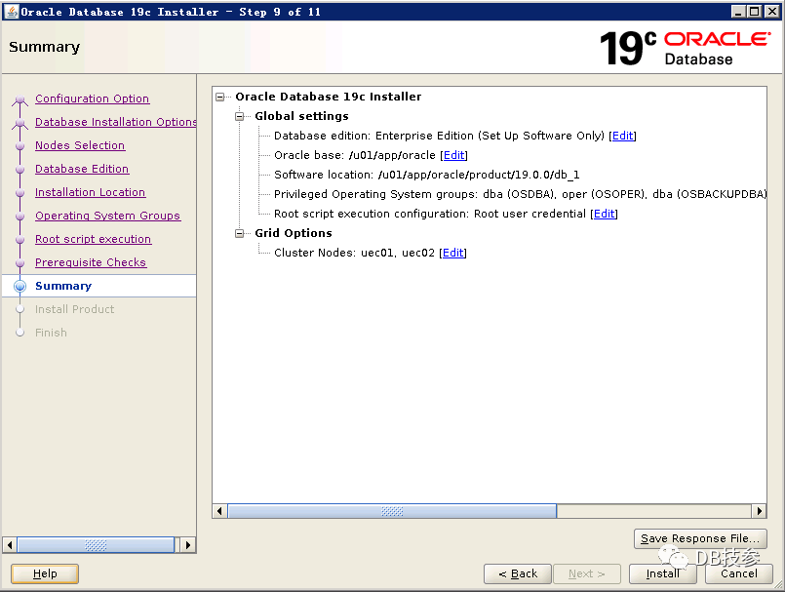Viewport: 785px width, 592px height.
Task: Click the Java icon in title bar
Action: click(11, 12)
